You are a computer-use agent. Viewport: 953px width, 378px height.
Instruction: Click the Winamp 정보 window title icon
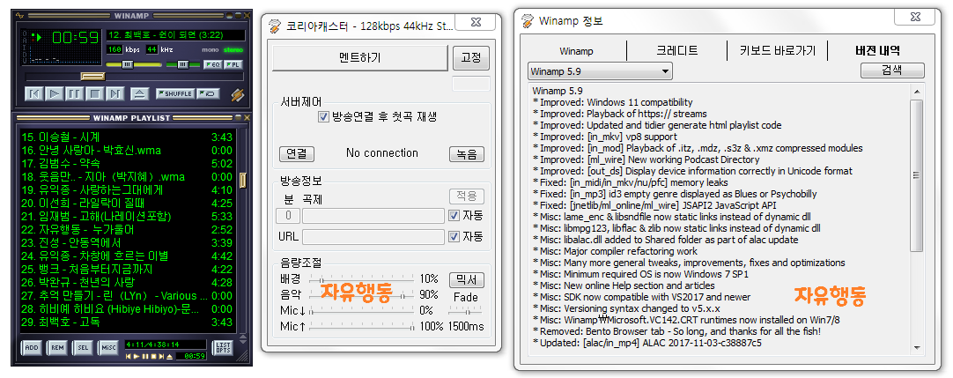pyautogui.click(x=528, y=22)
